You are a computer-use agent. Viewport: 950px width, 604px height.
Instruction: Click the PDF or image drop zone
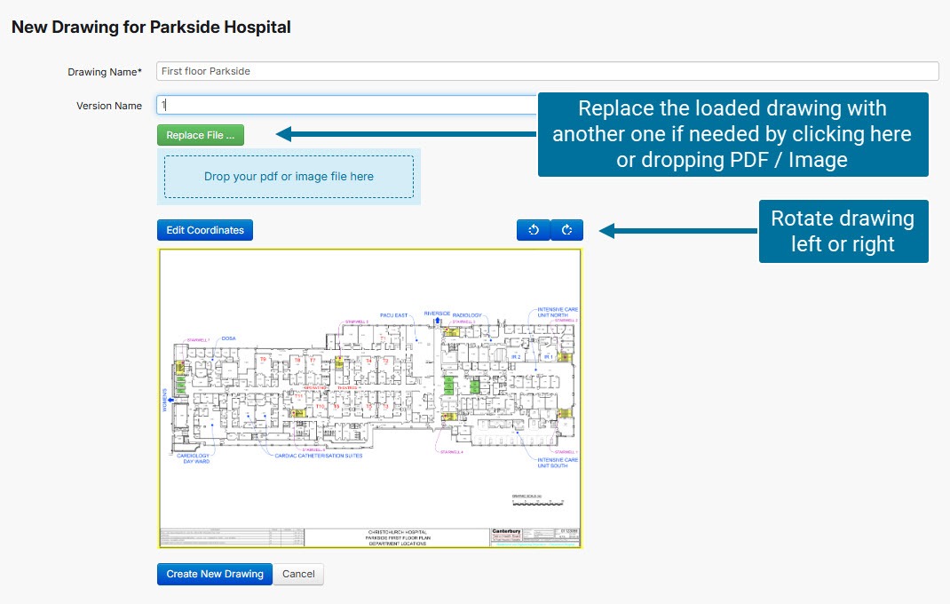click(x=289, y=177)
